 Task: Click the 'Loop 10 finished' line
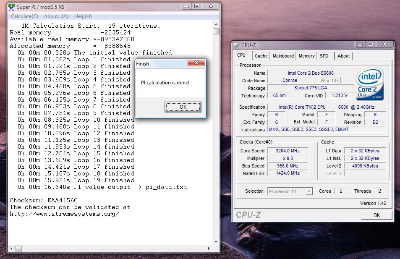click(x=76, y=120)
